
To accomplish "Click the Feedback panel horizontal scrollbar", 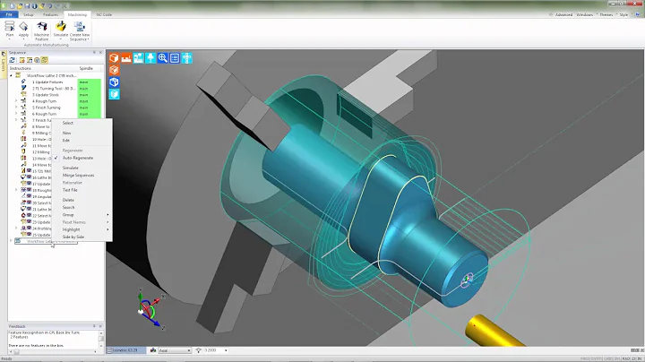I will coord(53,352).
